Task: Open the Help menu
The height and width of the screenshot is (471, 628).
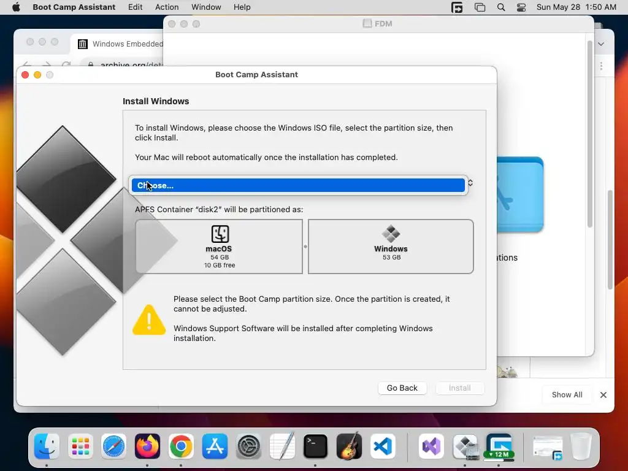Action: click(x=242, y=7)
